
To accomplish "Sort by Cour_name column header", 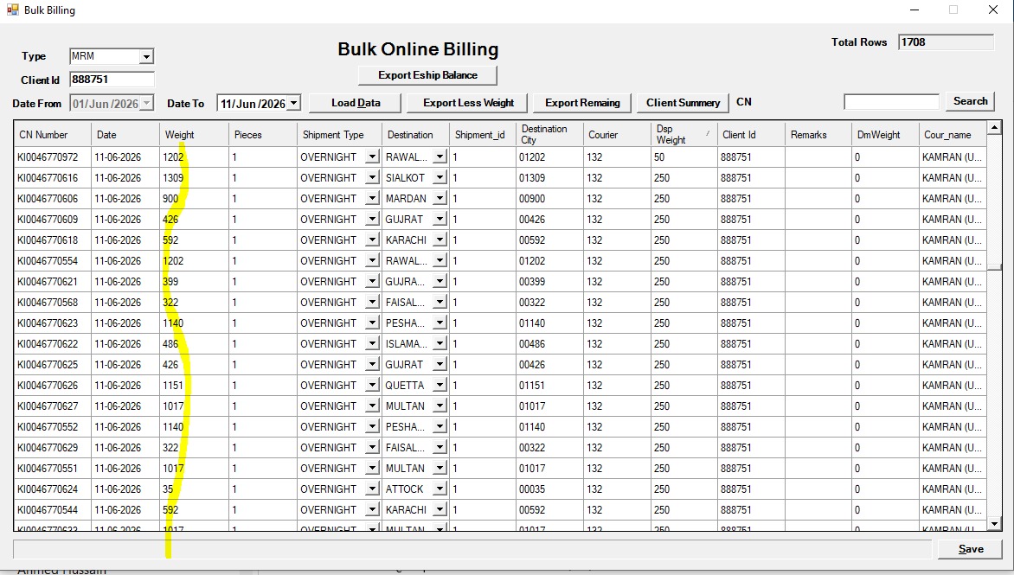I will (x=953, y=134).
